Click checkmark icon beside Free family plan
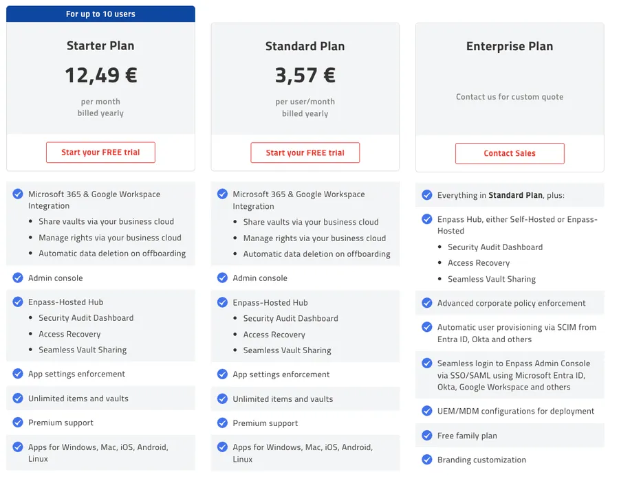This screenshot has height=483, width=619. [x=426, y=436]
